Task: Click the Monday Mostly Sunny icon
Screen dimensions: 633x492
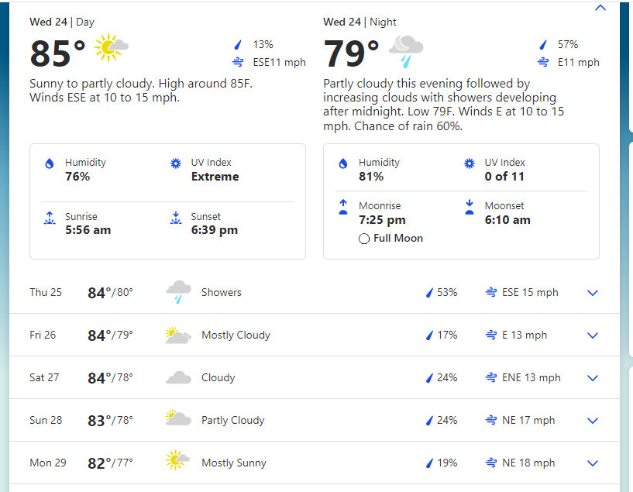Action: coord(177,460)
